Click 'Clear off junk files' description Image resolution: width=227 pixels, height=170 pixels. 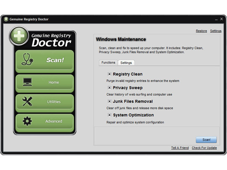[140, 108]
